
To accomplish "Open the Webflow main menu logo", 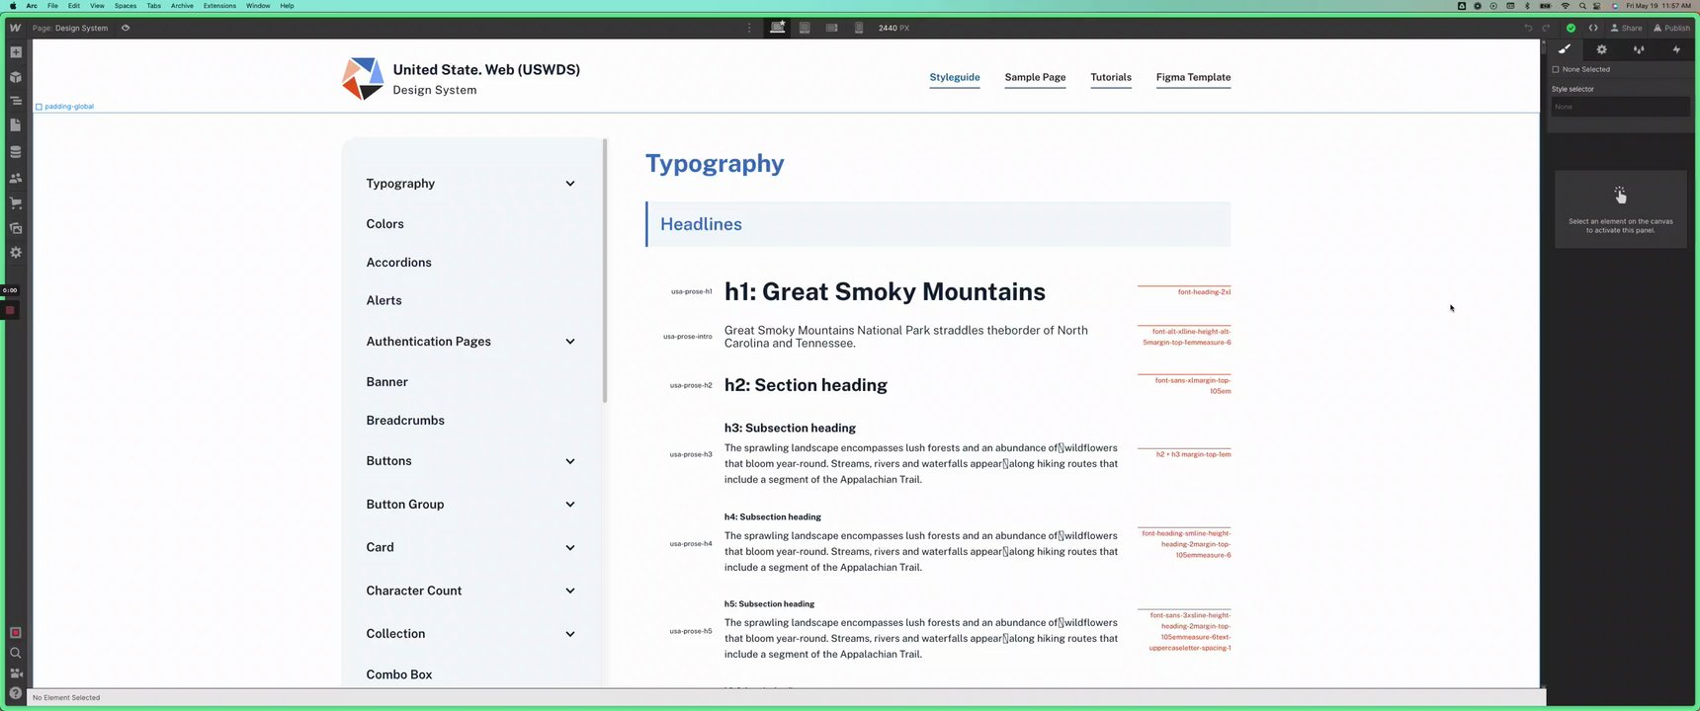I will [x=15, y=28].
